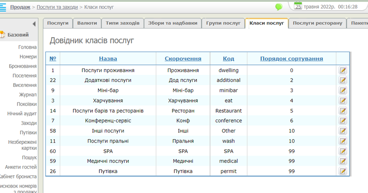The height and width of the screenshot is (193, 368).
Task: Sort table by Назва column
Action: (x=108, y=58)
